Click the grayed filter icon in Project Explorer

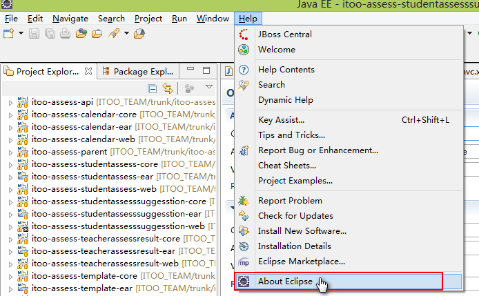click(x=189, y=88)
